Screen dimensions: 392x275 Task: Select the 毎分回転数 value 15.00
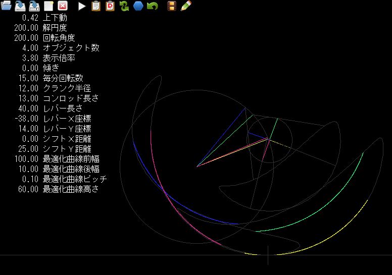[28, 78]
